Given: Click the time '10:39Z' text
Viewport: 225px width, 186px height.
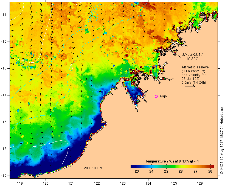Looking at the screenshot, I should 192,59.
